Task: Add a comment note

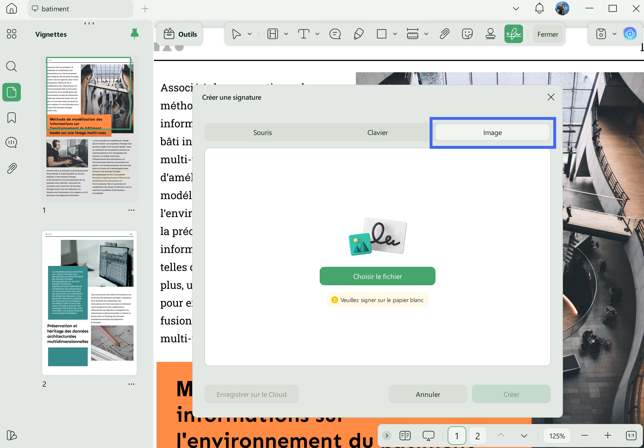Action: coord(335,34)
